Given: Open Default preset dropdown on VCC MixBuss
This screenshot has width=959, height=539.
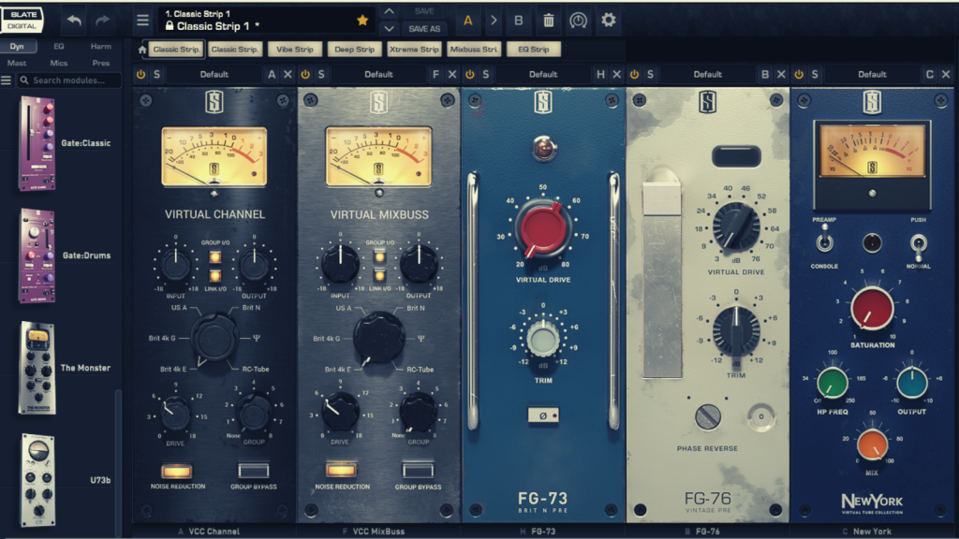Looking at the screenshot, I should pyautogui.click(x=378, y=74).
